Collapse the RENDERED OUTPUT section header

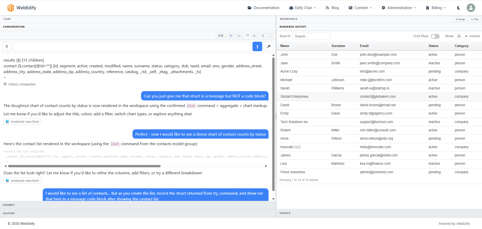pyautogui.click(x=379, y=27)
